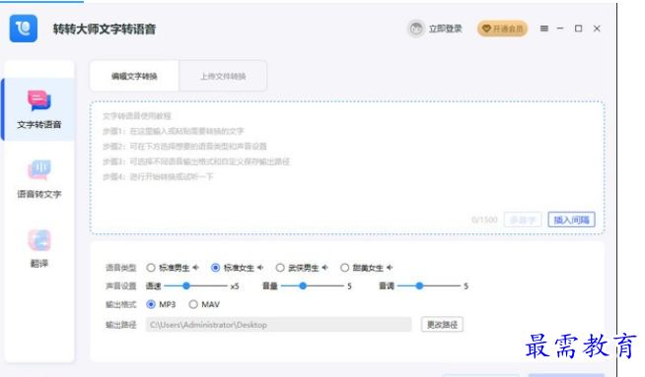Open the 语音转文字 sidebar module
The width and height of the screenshot is (645, 377).
pos(39,179)
